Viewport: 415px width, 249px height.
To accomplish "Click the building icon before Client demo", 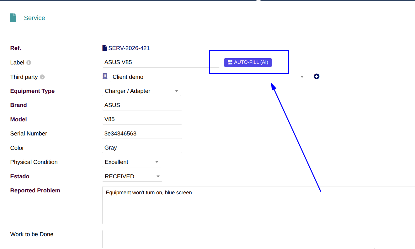I will 105,76.
